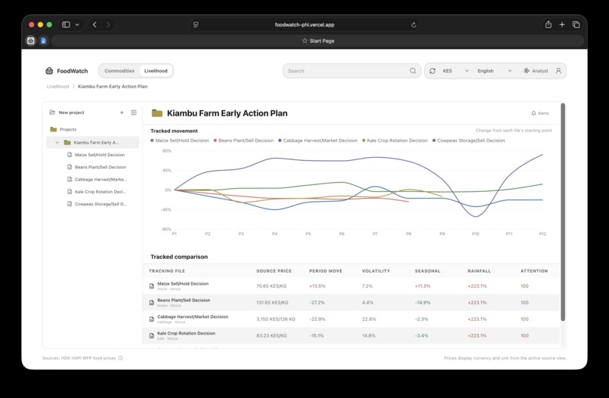Click the file icon in Cabbage table row
Viewport: 609px width, 398px height.
click(152, 319)
